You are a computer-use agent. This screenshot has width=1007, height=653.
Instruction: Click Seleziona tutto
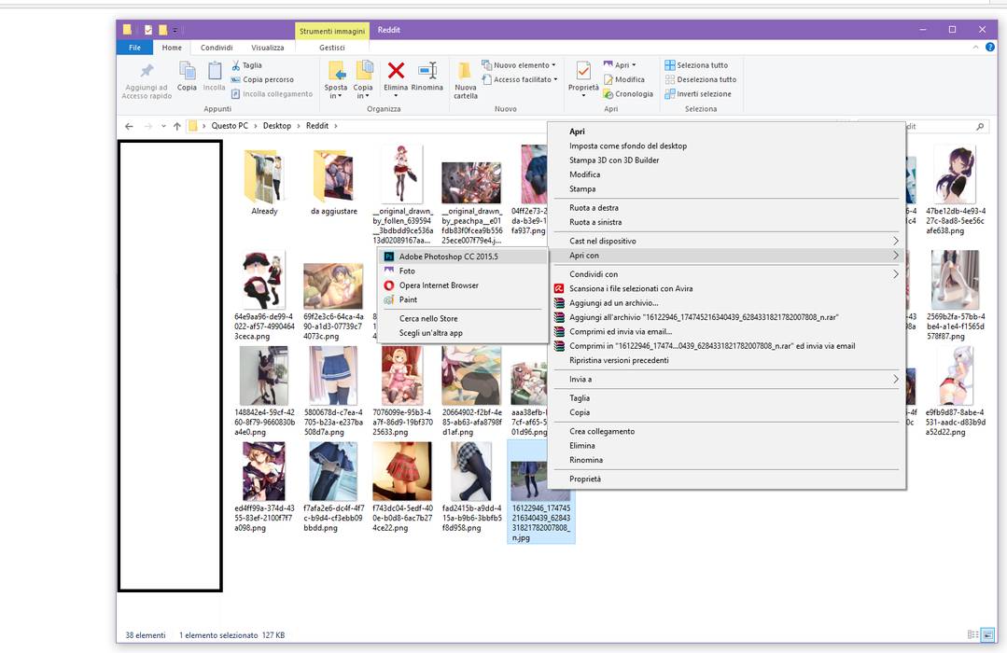point(696,65)
